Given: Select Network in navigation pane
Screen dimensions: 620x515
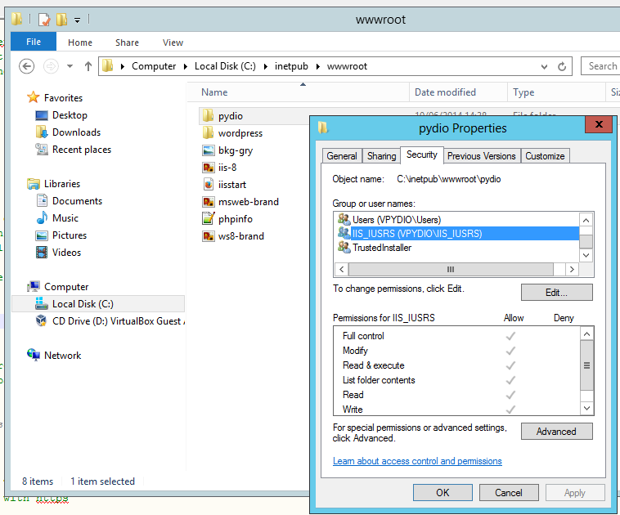Looking at the screenshot, I should click(x=62, y=356).
